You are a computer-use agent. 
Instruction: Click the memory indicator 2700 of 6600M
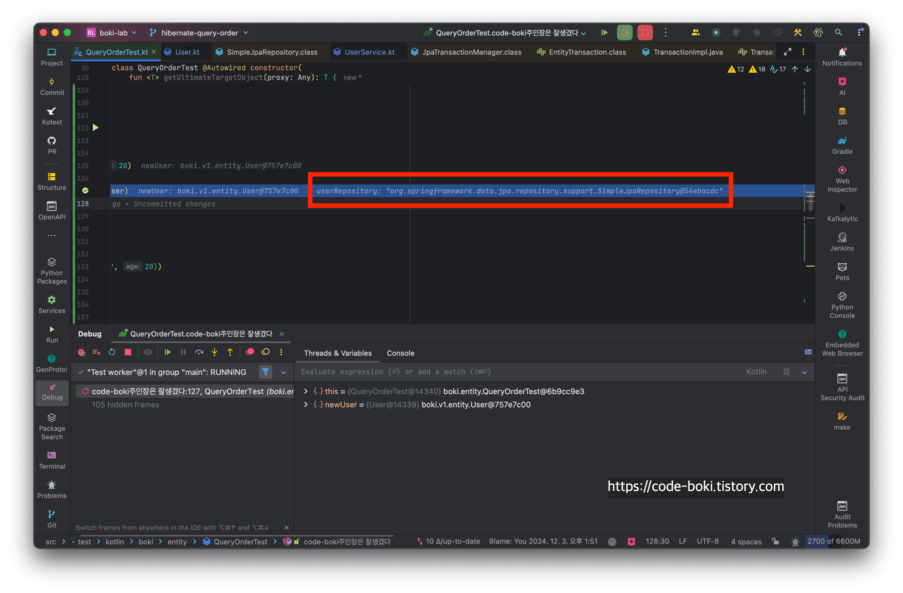833,541
